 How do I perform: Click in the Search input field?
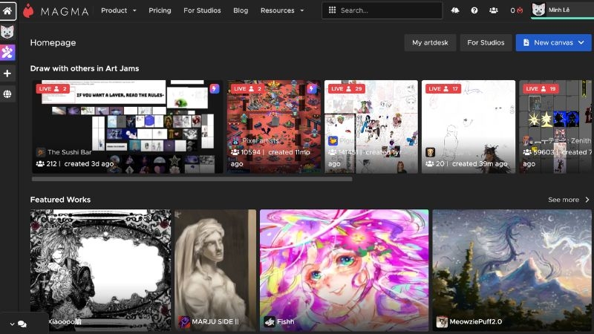(382, 10)
